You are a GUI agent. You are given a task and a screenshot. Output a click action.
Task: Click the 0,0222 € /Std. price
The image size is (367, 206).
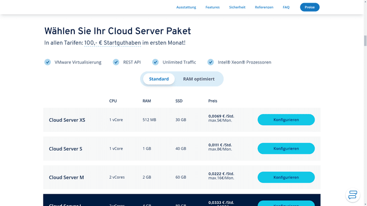click(221, 174)
